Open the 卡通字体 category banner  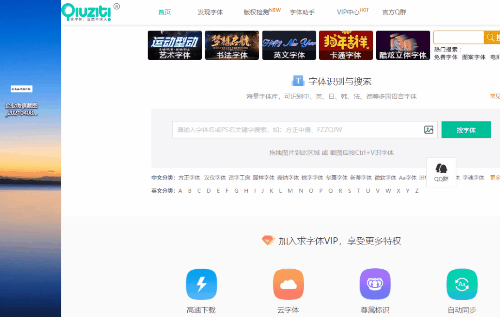point(346,45)
